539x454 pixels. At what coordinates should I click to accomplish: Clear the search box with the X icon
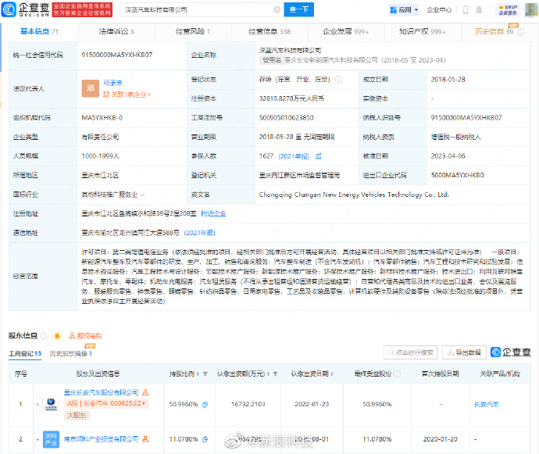[276, 10]
